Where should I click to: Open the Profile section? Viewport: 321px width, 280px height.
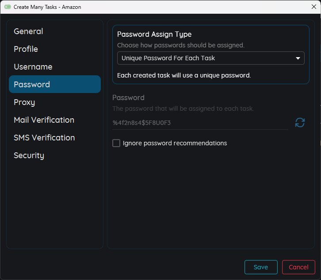click(26, 49)
